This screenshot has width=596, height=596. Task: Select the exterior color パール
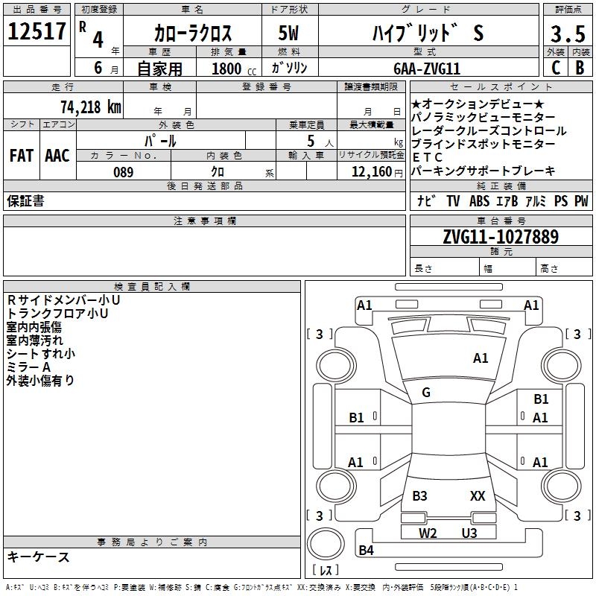pos(160,142)
